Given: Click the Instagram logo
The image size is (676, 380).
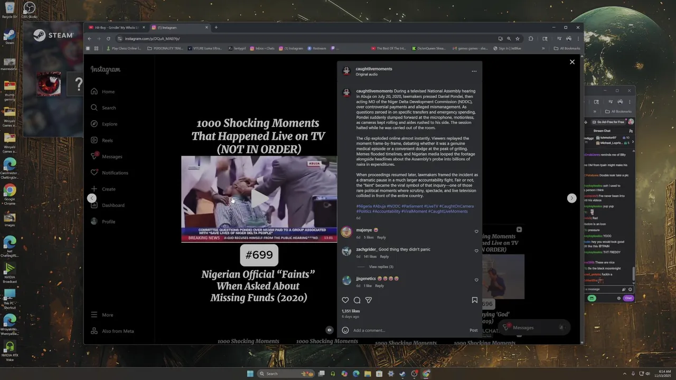Looking at the screenshot, I should point(106,69).
